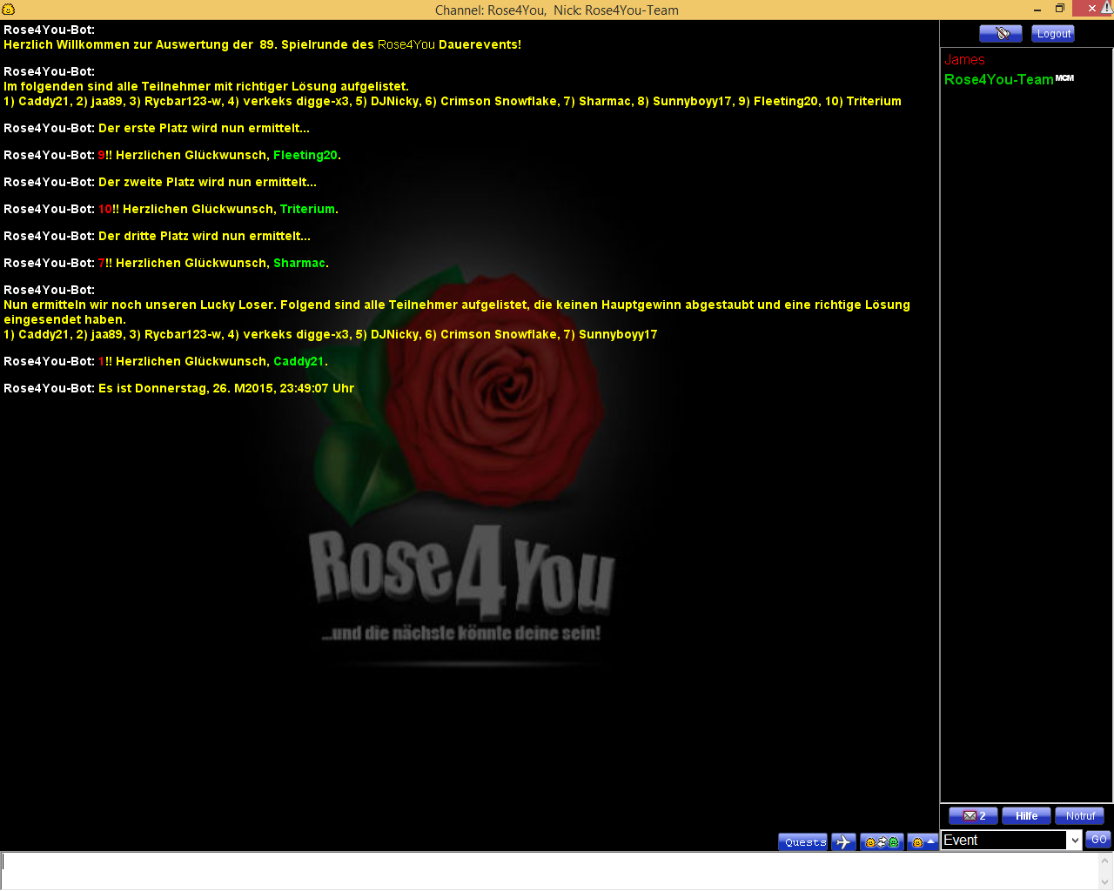This screenshot has height=891, width=1114.
Task: Click the green winner name Fleeting20
Action: (x=305, y=155)
